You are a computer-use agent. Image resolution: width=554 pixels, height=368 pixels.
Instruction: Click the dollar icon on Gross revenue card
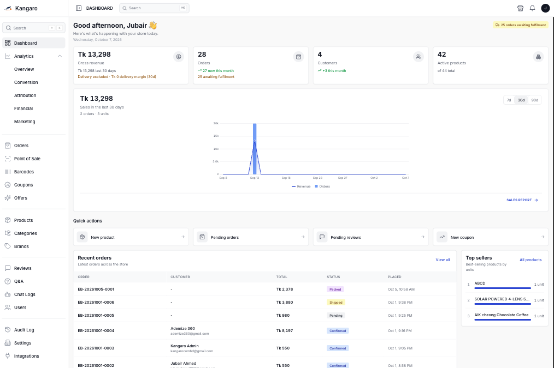(x=179, y=57)
